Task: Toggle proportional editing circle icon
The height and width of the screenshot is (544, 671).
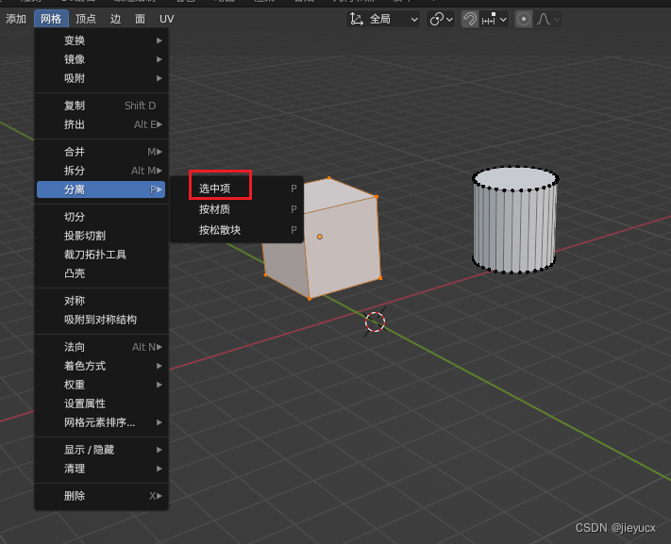Action: tap(524, 19)
